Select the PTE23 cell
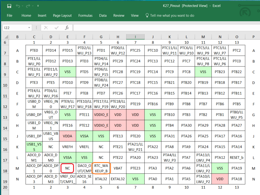This screenshot has width=260, height=195. 135,168
